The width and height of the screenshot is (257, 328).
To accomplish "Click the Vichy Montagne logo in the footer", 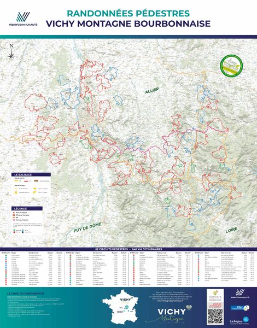I will tap(172, 314).
